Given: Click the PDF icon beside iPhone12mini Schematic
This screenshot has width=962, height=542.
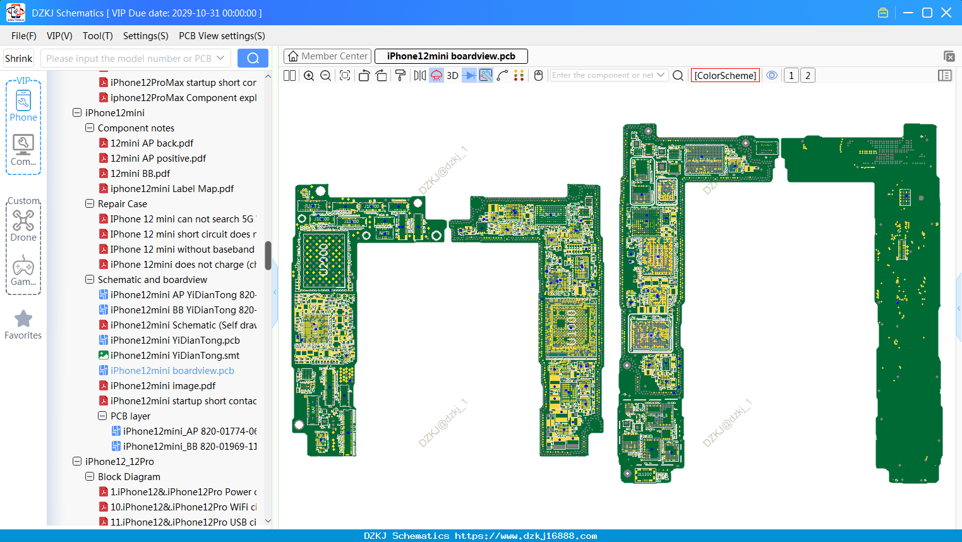Looking at the screenshot, I should click(104, 325).
